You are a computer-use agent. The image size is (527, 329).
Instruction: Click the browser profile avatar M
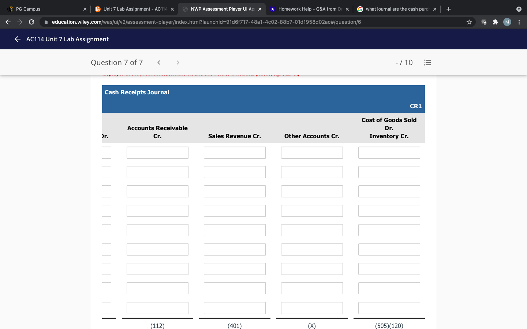507,22
